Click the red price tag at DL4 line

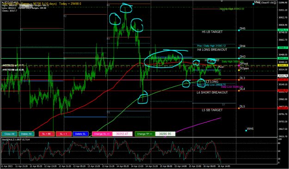click(x=283, y=91)
